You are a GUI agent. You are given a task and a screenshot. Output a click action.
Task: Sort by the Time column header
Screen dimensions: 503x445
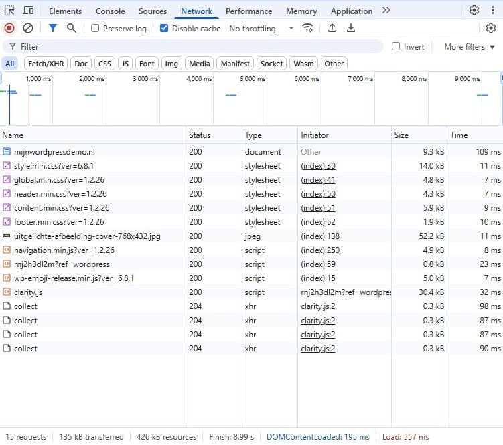point(475,135)
